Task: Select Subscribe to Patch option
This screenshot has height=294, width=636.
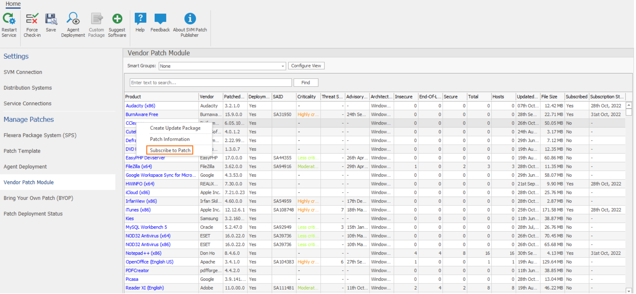Action: [170, 150]
